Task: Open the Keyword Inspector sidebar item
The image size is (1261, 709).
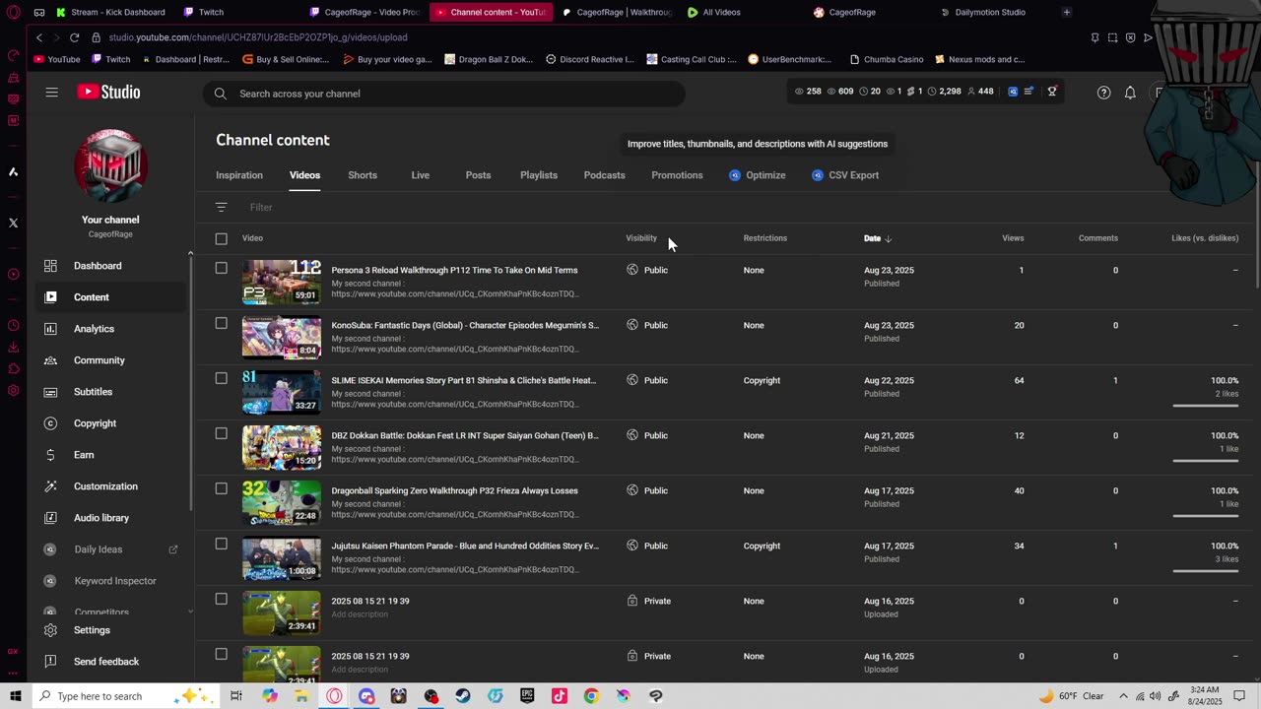Action: point(115,581)
